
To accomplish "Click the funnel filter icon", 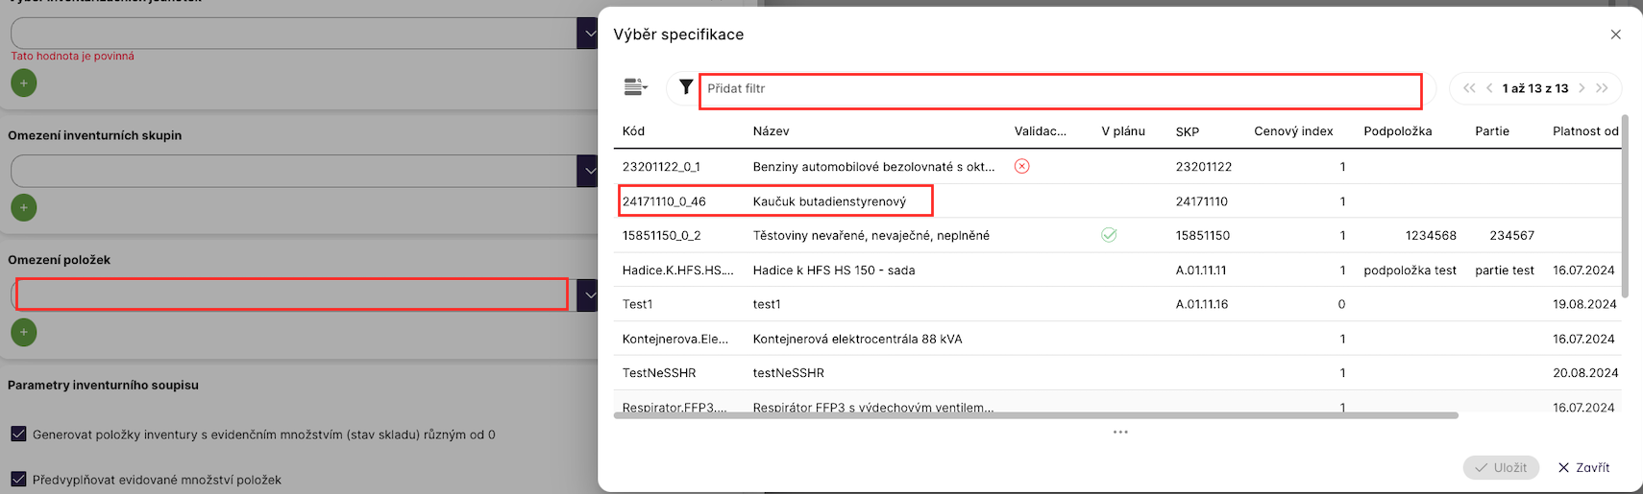I will point(685,88).
